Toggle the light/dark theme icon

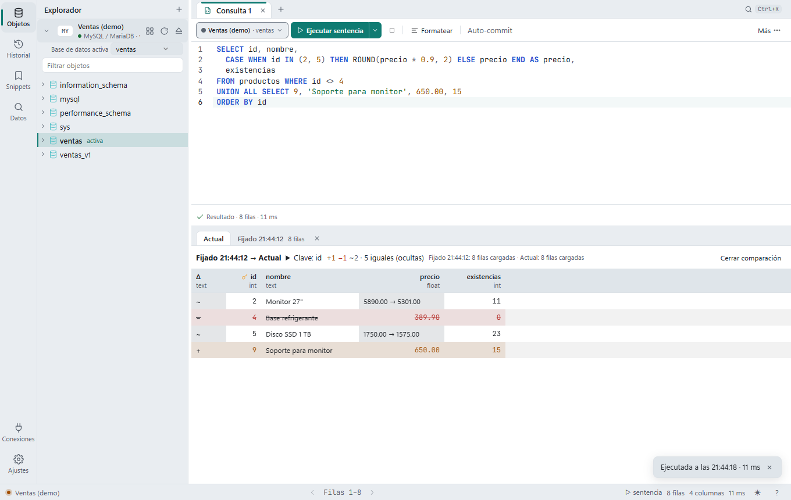coord(758,492)
